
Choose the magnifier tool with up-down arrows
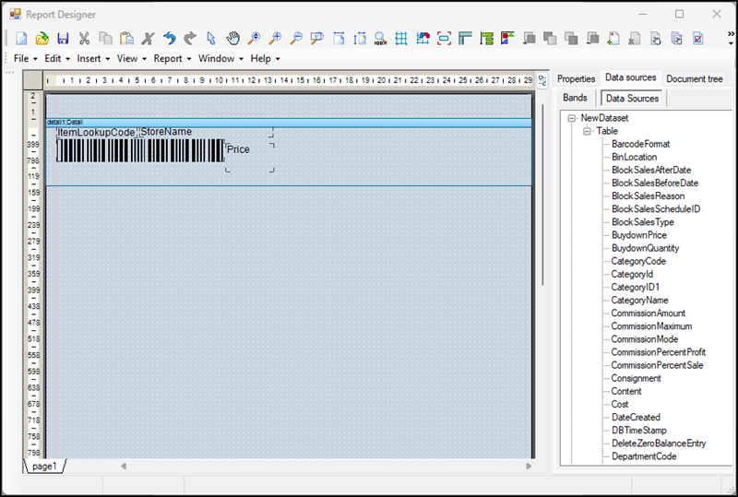(254, 38)
